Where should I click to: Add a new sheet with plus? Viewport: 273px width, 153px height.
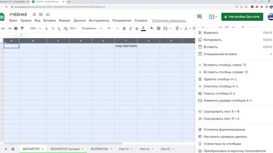6,149
